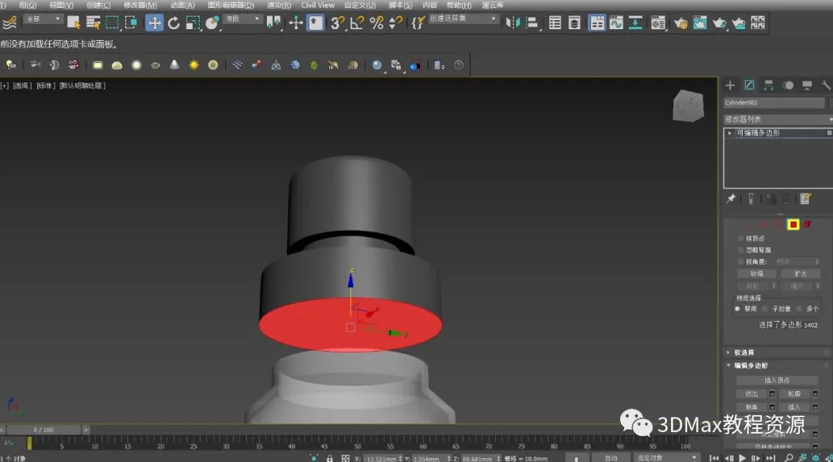Toggle the 忽略背面 checkbox
The width and height of the screenshot is (833, 462).
741,250
